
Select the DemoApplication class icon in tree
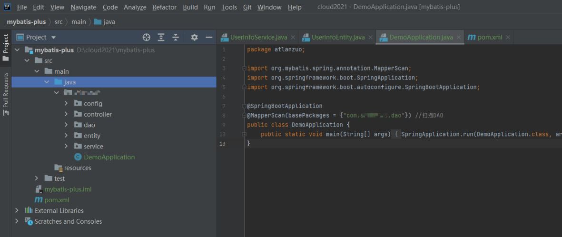coord(78,157)
